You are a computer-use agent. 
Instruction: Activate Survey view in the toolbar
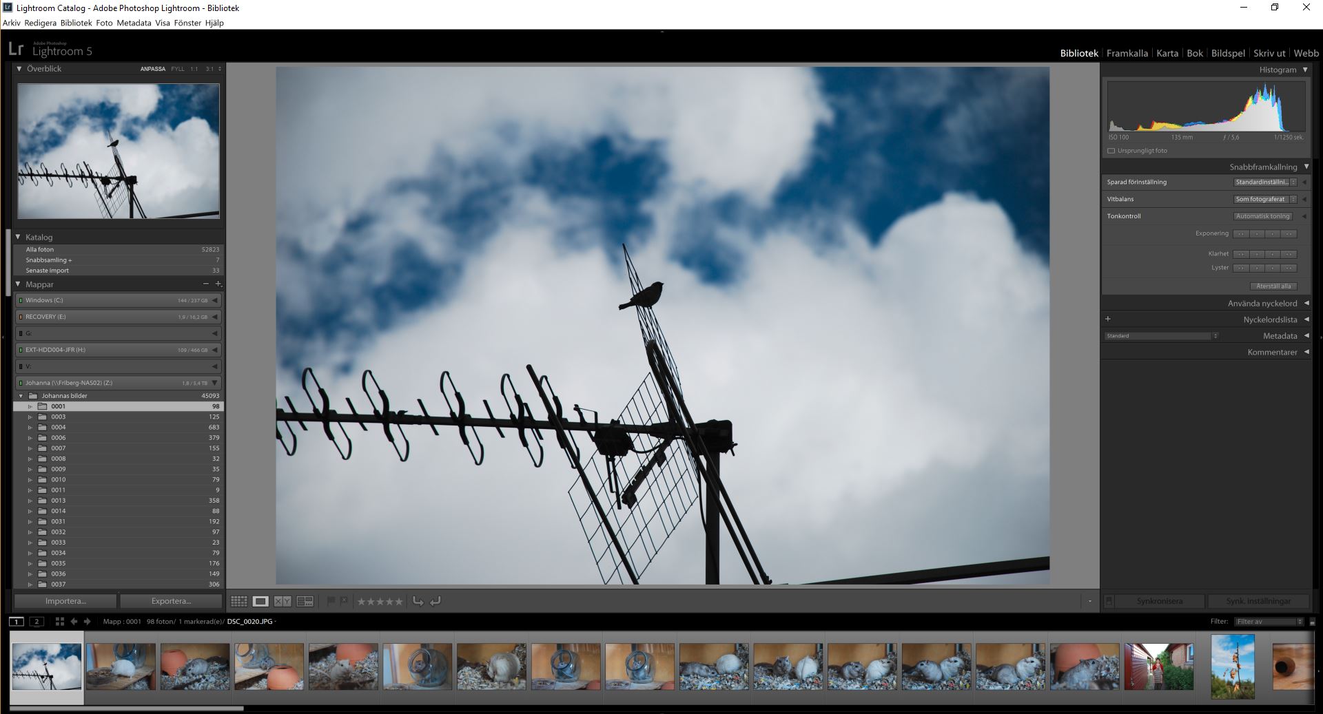pyautogui.click(x=305, y=601)
